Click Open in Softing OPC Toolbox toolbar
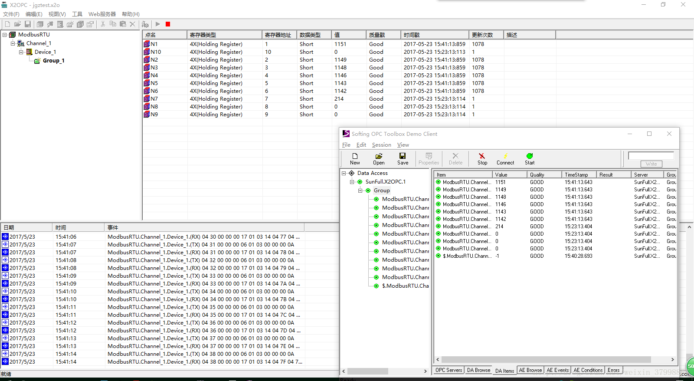 click(x=379, y=159)
